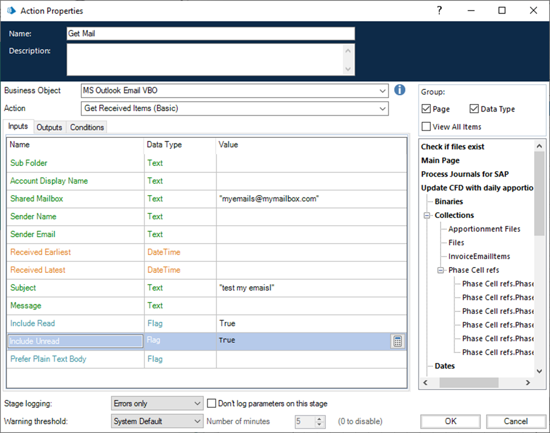Viewport: 550px width, 433px height.
Task: Open the Business Object dropdown
Action: coord(382,91)
